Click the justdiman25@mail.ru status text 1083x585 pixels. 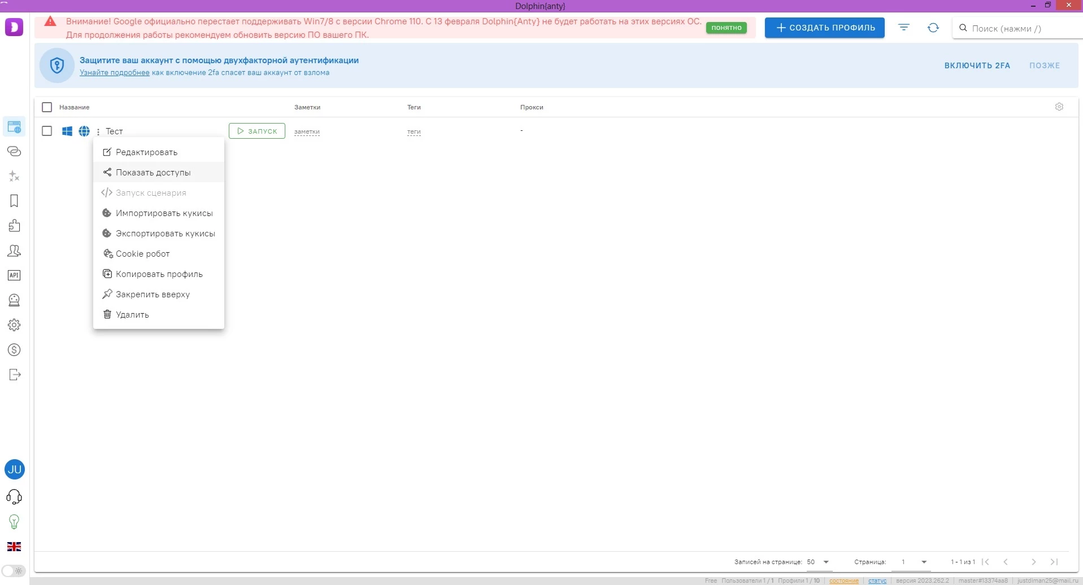1048,580
